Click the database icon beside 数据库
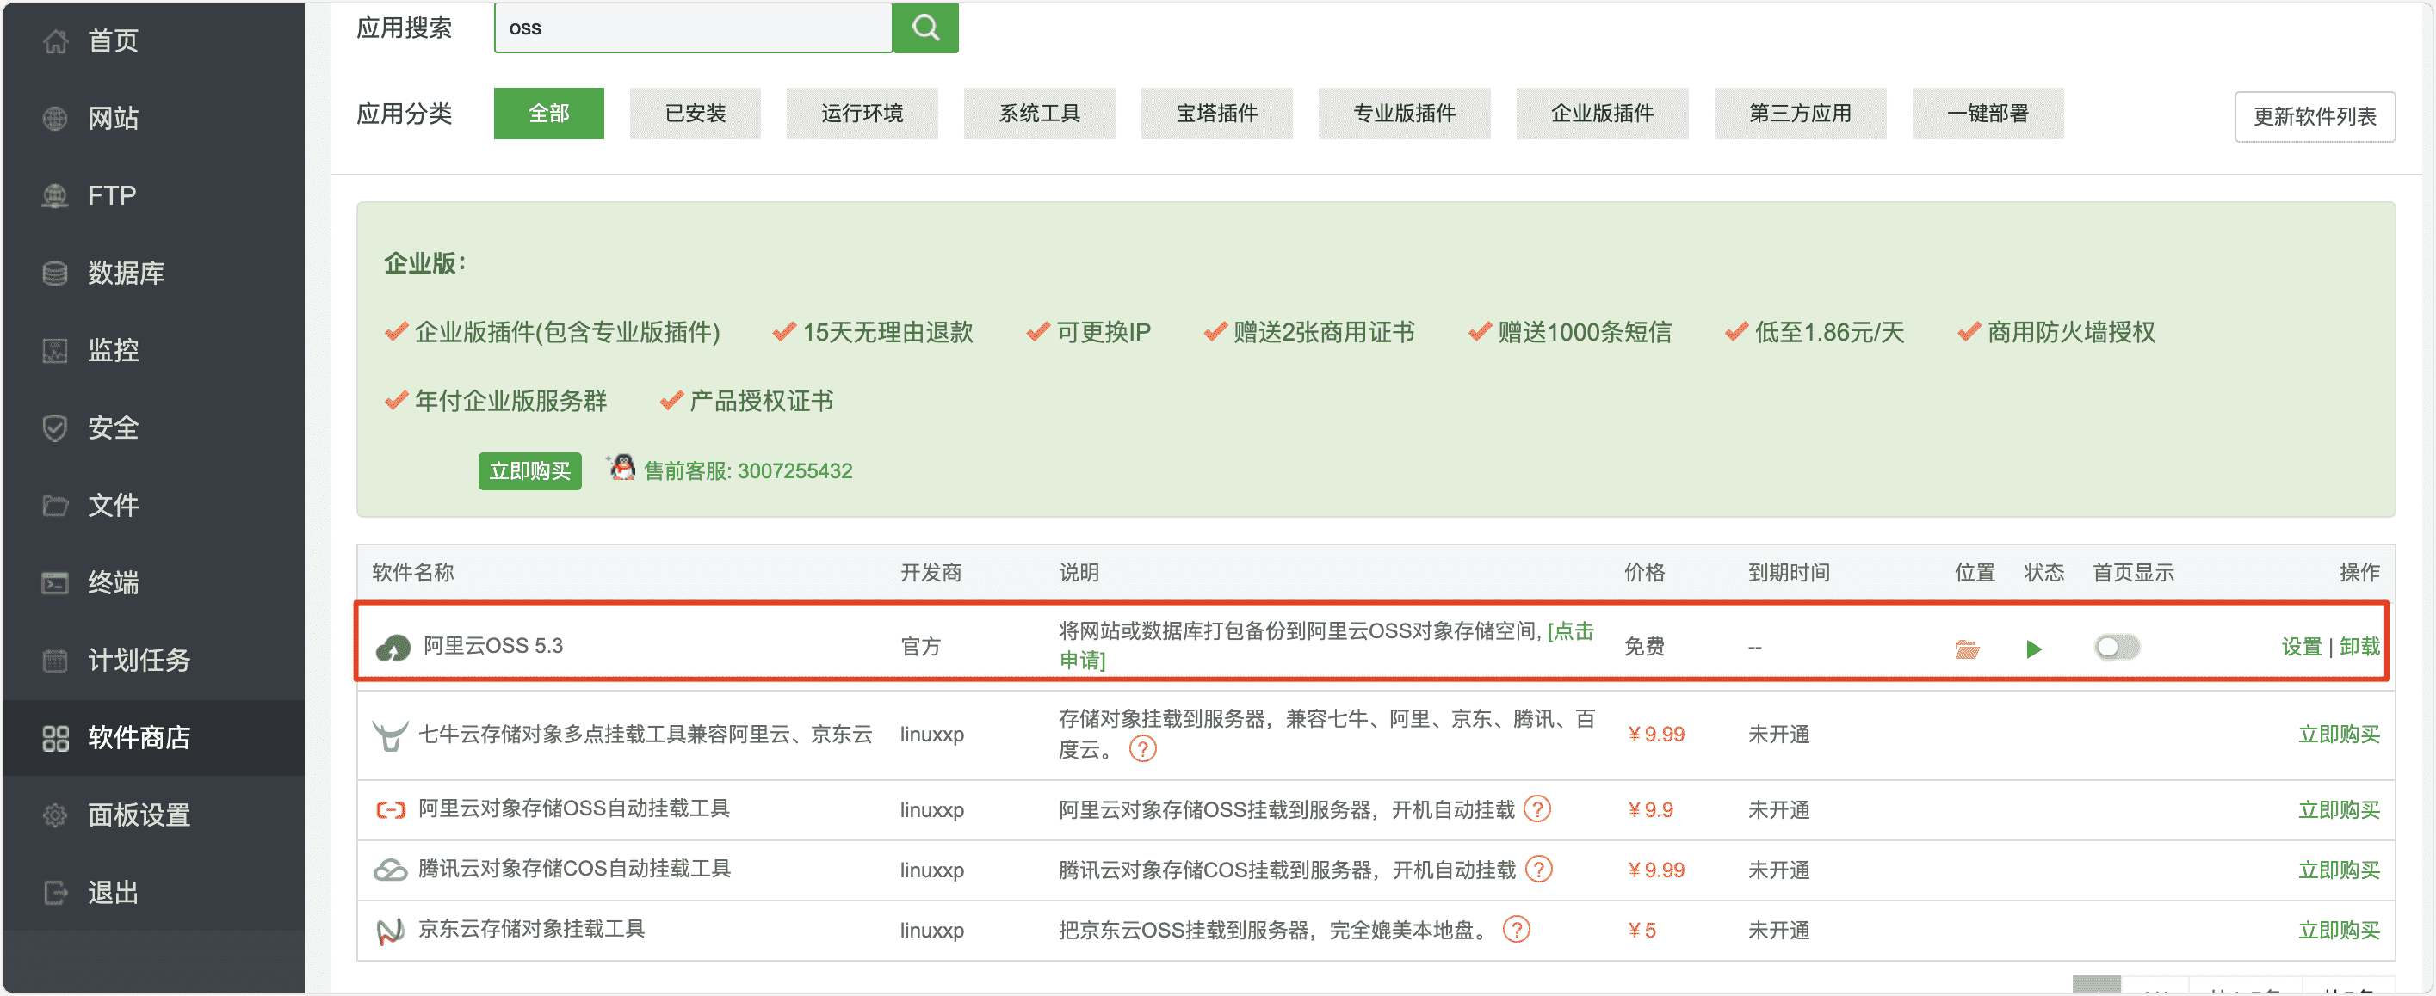 (x=55, y=274)
